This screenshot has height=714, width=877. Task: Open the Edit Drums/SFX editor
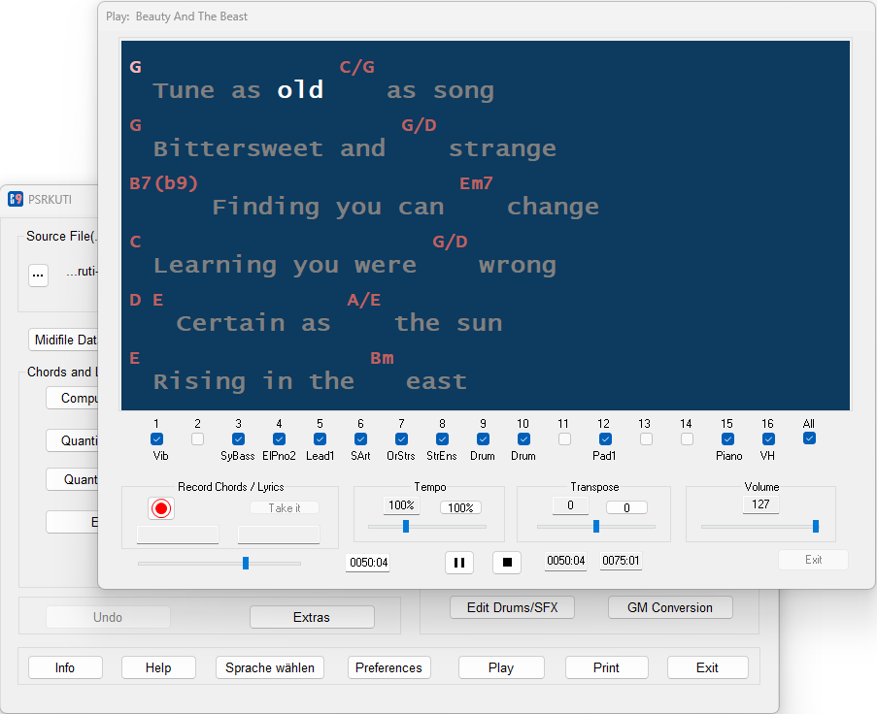click(512, 607)
